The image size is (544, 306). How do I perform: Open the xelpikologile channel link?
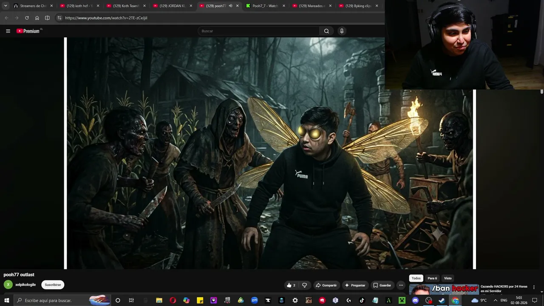click(25, 285)
